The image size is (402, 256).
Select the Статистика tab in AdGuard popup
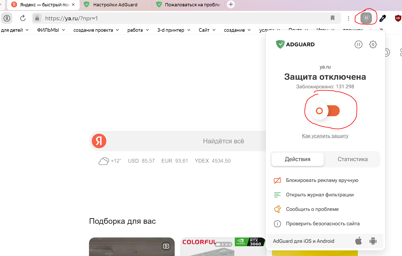(x=352, y=159)
